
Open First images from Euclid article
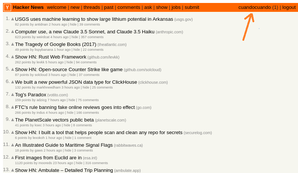pyautogui.click(x=48, y=157)
